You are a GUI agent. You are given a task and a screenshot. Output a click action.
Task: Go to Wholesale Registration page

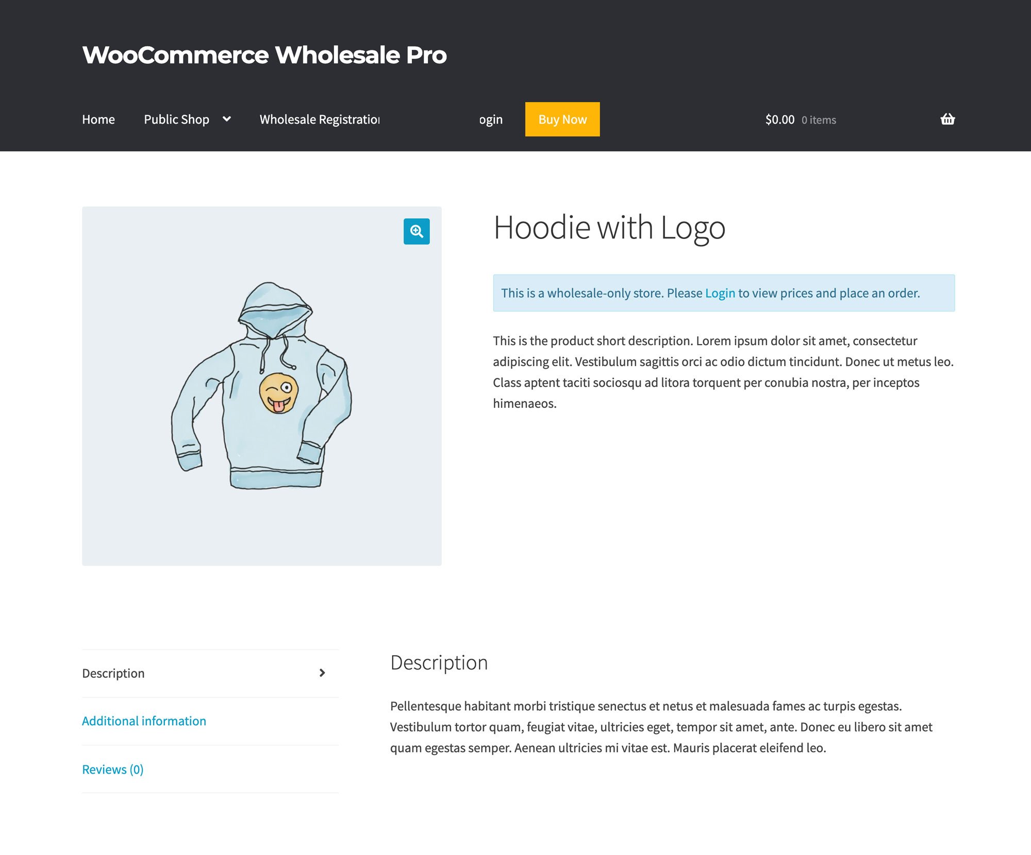coord(319,119)
